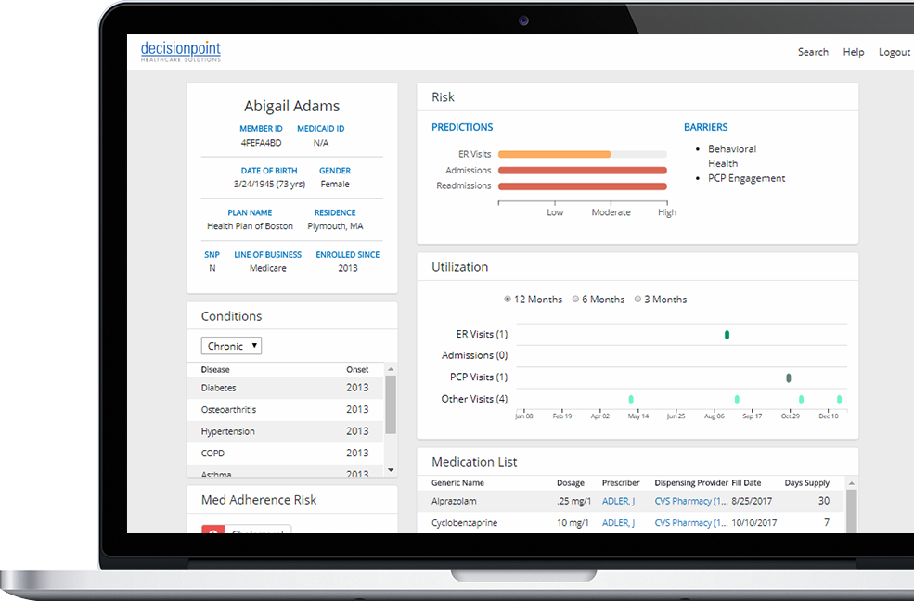Open CVS Pharmacy link in Cyclobenzaprine row
Screen dimensions: 914x601
coord(690,523)
